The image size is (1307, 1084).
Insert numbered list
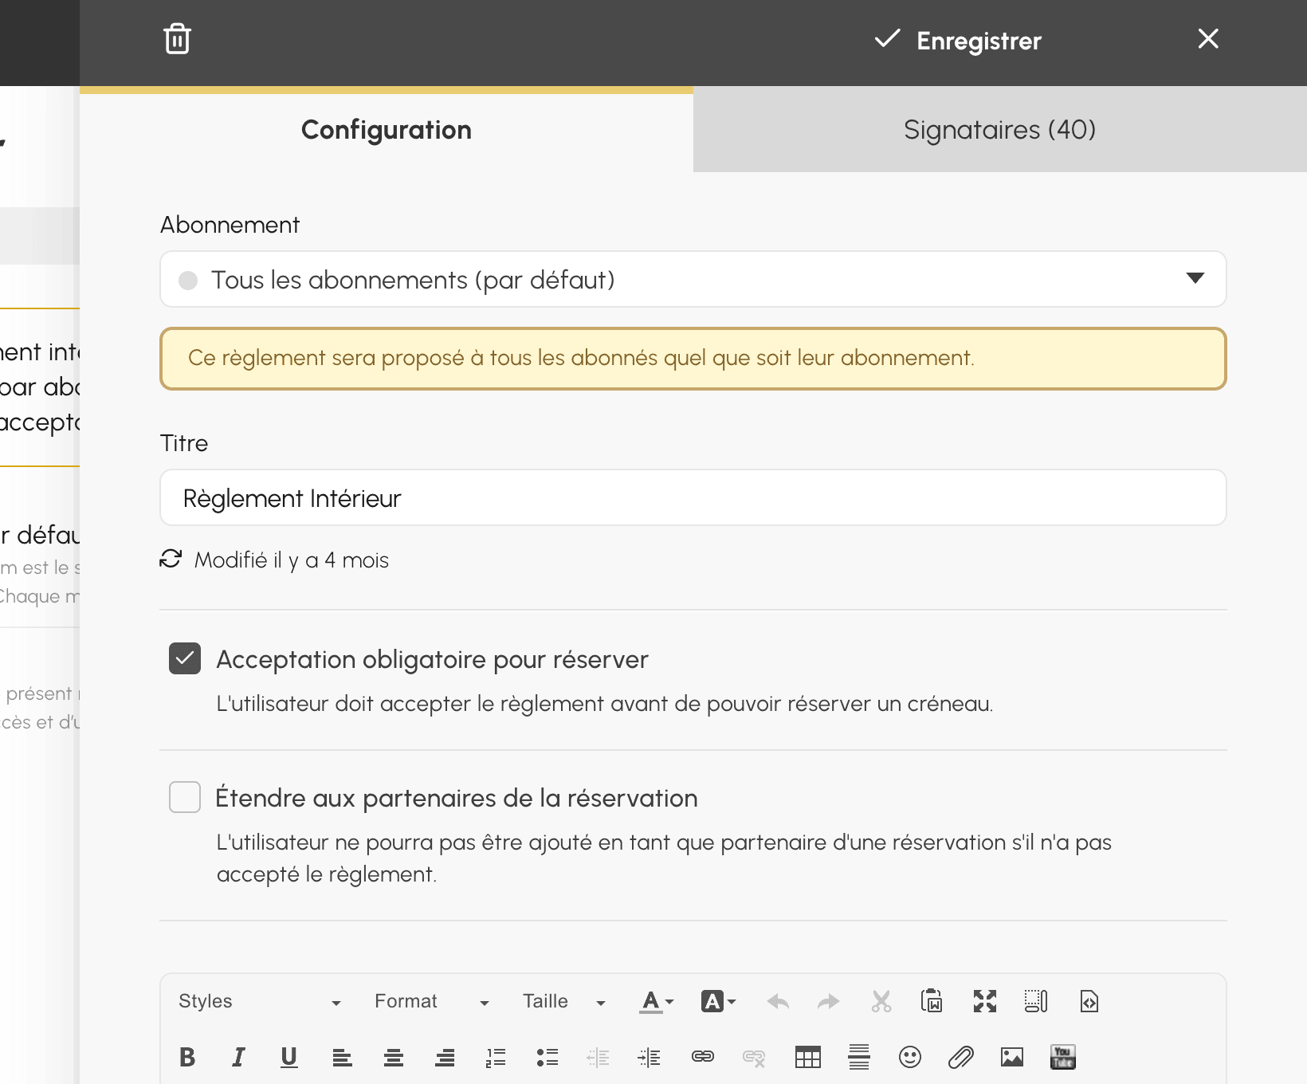(x=496, y=1057)
